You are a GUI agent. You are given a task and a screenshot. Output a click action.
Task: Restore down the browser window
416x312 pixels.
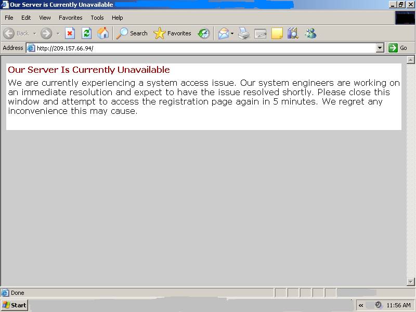point(401,5)
